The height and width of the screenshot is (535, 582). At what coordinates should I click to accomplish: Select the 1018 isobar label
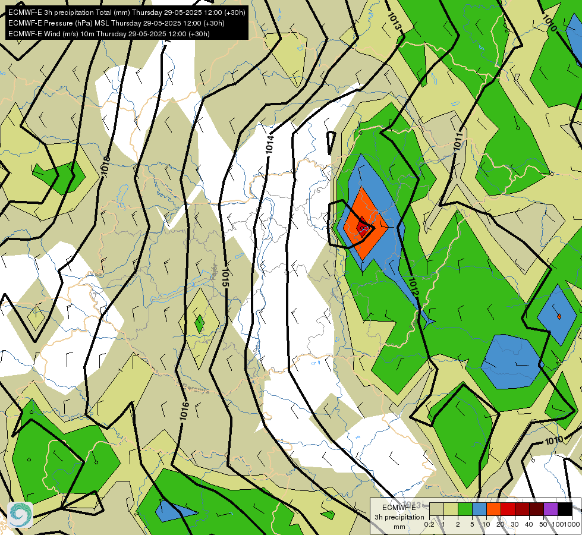pos(105,166)
